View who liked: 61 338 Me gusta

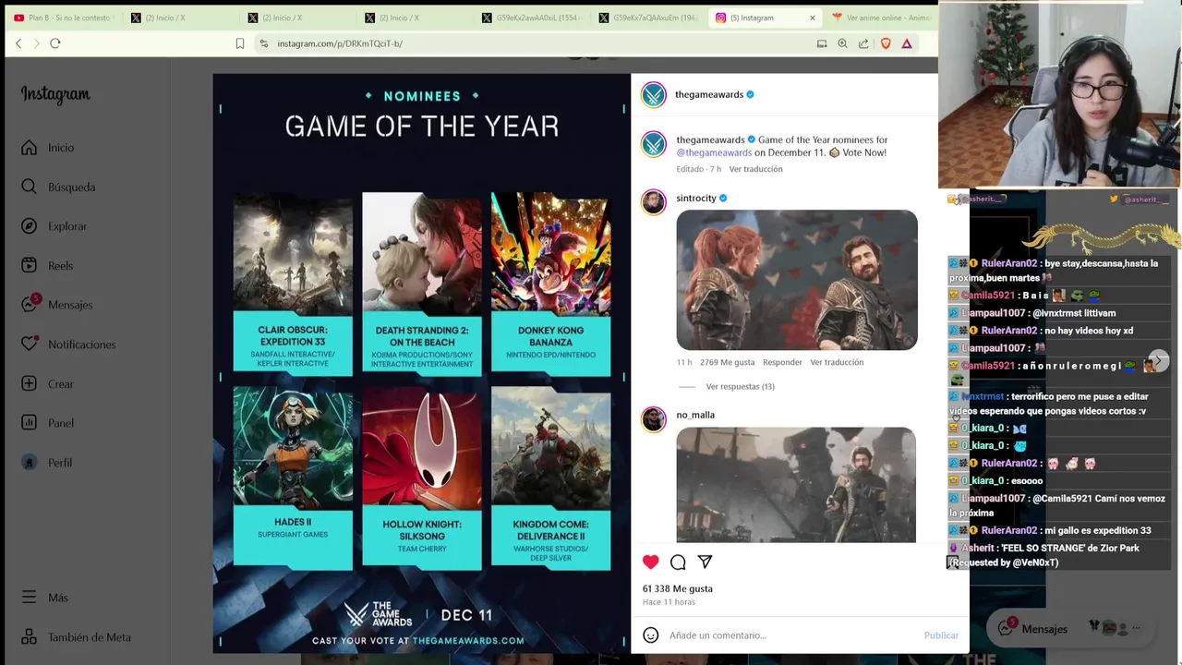678,588
